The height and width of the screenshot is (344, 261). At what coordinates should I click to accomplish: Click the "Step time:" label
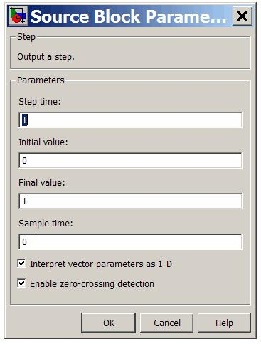click(40, 102)
